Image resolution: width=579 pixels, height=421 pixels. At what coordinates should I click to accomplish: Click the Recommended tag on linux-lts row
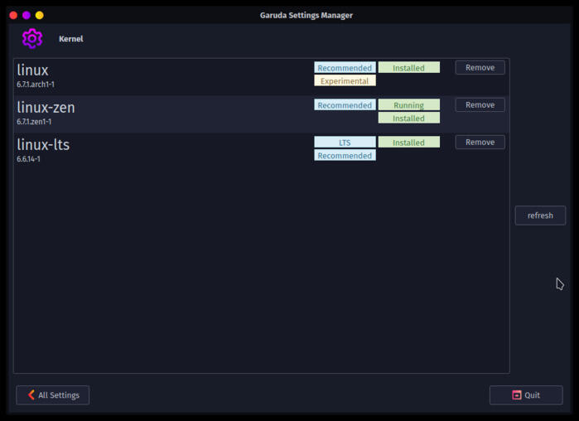tap(345, 155)
